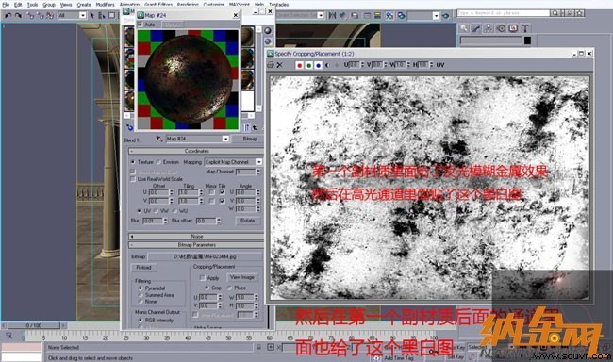Open the selection filter All dropdown
The width and height of the screenshot is (613, 362).
point(82,16)
